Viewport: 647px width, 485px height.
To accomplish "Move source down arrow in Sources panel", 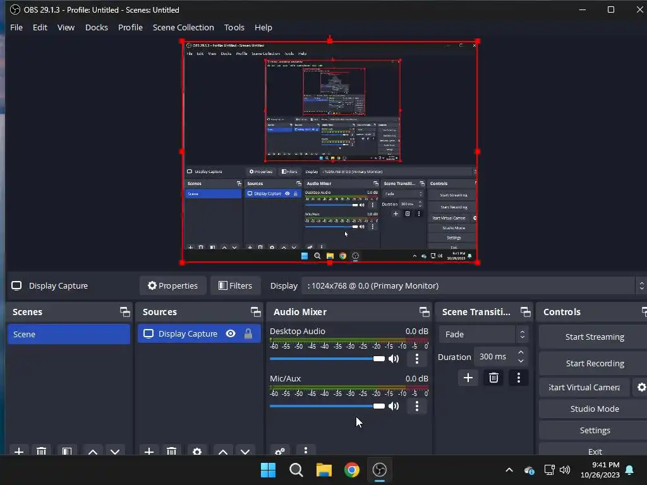I will [x=246, y=451].
